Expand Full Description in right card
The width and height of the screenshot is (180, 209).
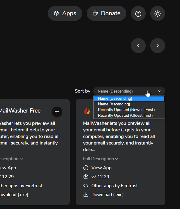point(100,159)
